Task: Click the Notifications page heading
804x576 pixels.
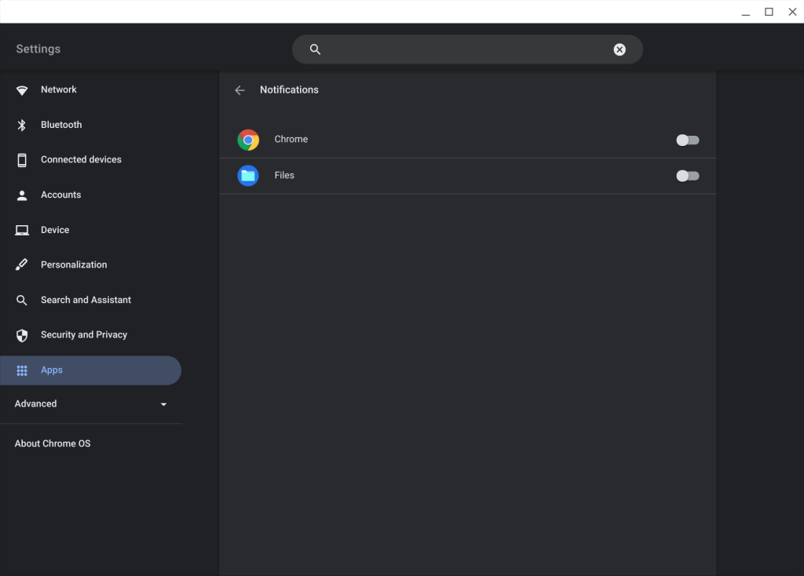Action: point(289,89)
